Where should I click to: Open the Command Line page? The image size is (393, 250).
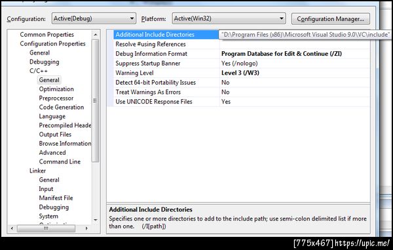point(60,161)
